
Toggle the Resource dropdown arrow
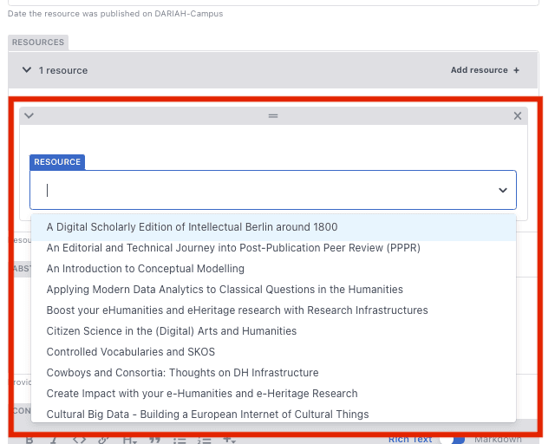(x=502, y=190)
